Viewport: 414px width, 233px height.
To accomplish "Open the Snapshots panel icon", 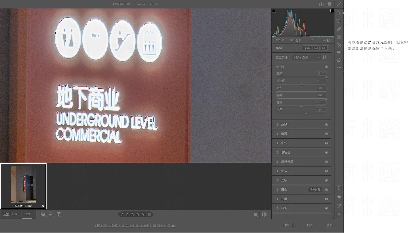I will pyautogui.click(x=339, y=52).
